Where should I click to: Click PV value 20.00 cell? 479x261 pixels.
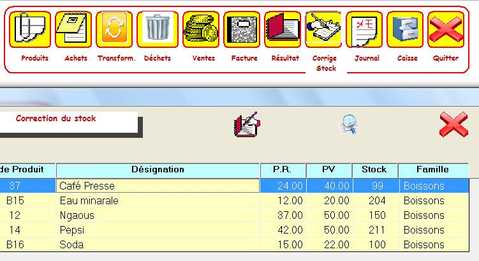pos(330,200)
